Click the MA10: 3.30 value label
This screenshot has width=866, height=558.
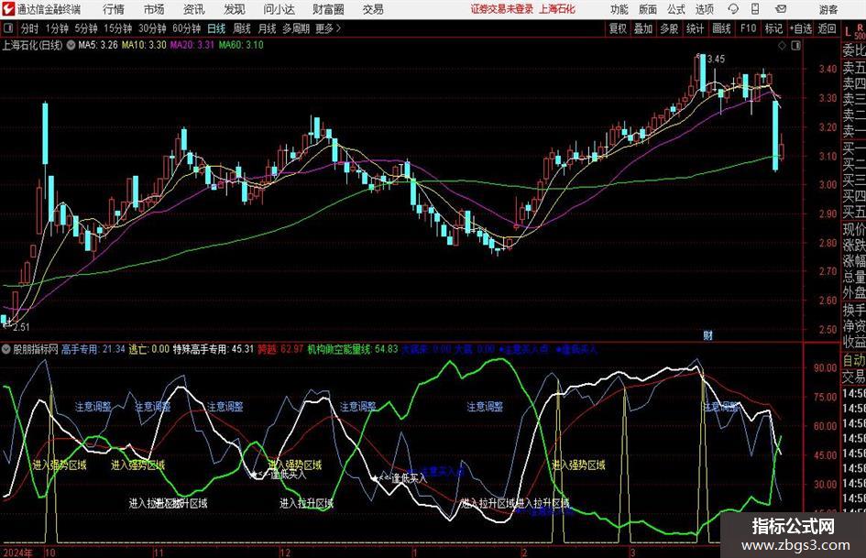tap(144, 45)
